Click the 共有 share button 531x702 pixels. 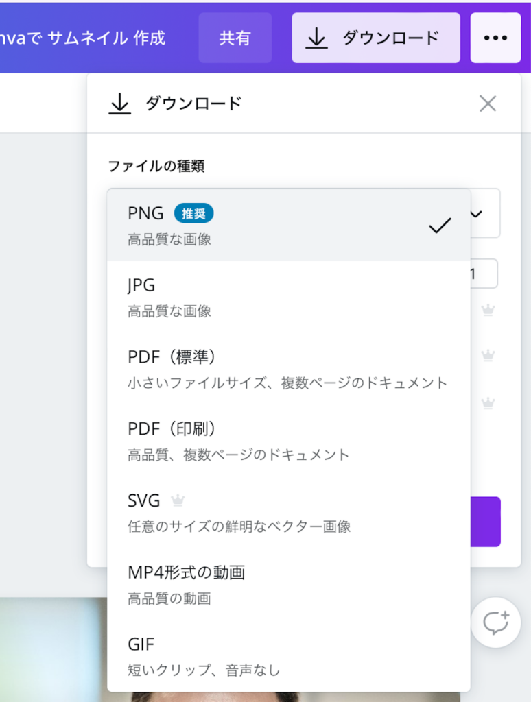point(235,38)
